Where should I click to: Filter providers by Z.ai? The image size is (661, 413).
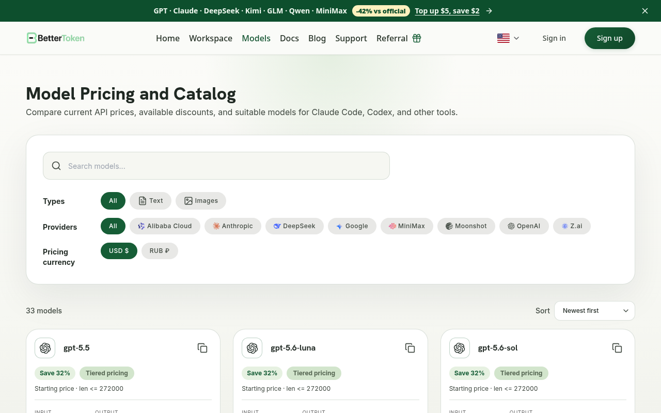coord(572,226)
